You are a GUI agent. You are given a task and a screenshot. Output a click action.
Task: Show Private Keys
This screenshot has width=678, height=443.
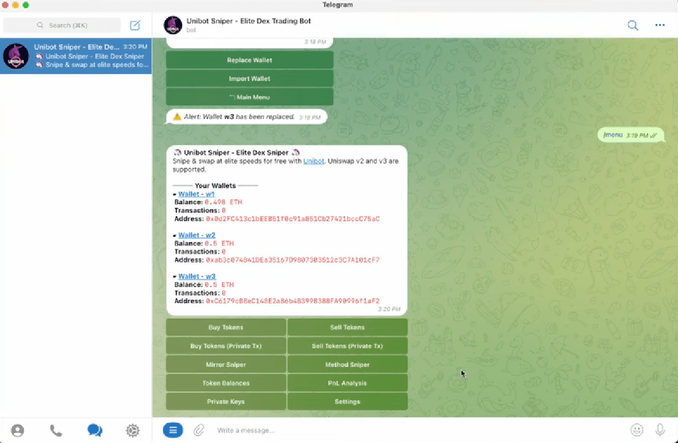pos(226,402)
